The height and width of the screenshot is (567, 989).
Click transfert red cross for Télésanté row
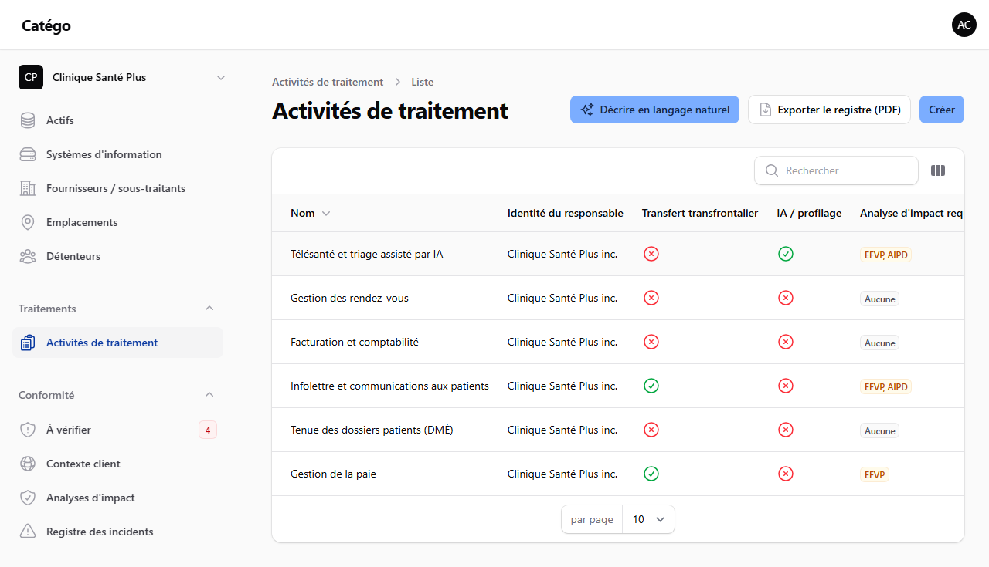click(651, 254)
